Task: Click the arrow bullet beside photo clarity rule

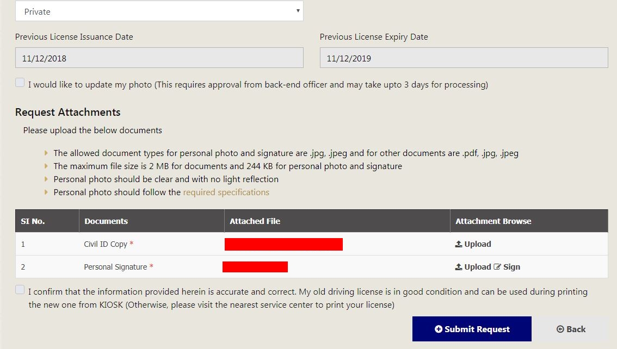Action: pos(46,178)
